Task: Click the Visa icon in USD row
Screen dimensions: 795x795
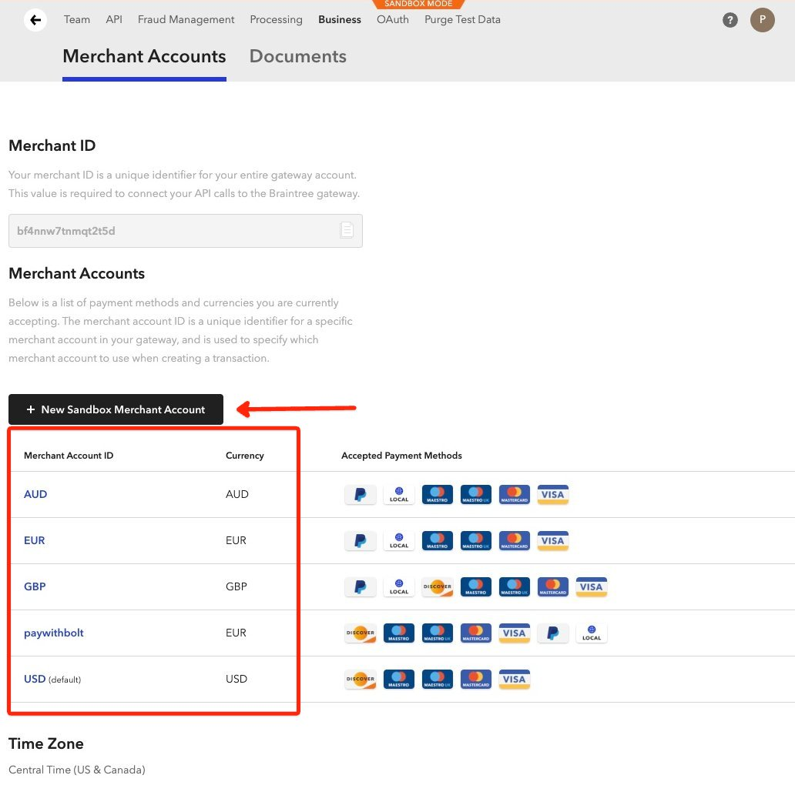Action: coord(515,679)
